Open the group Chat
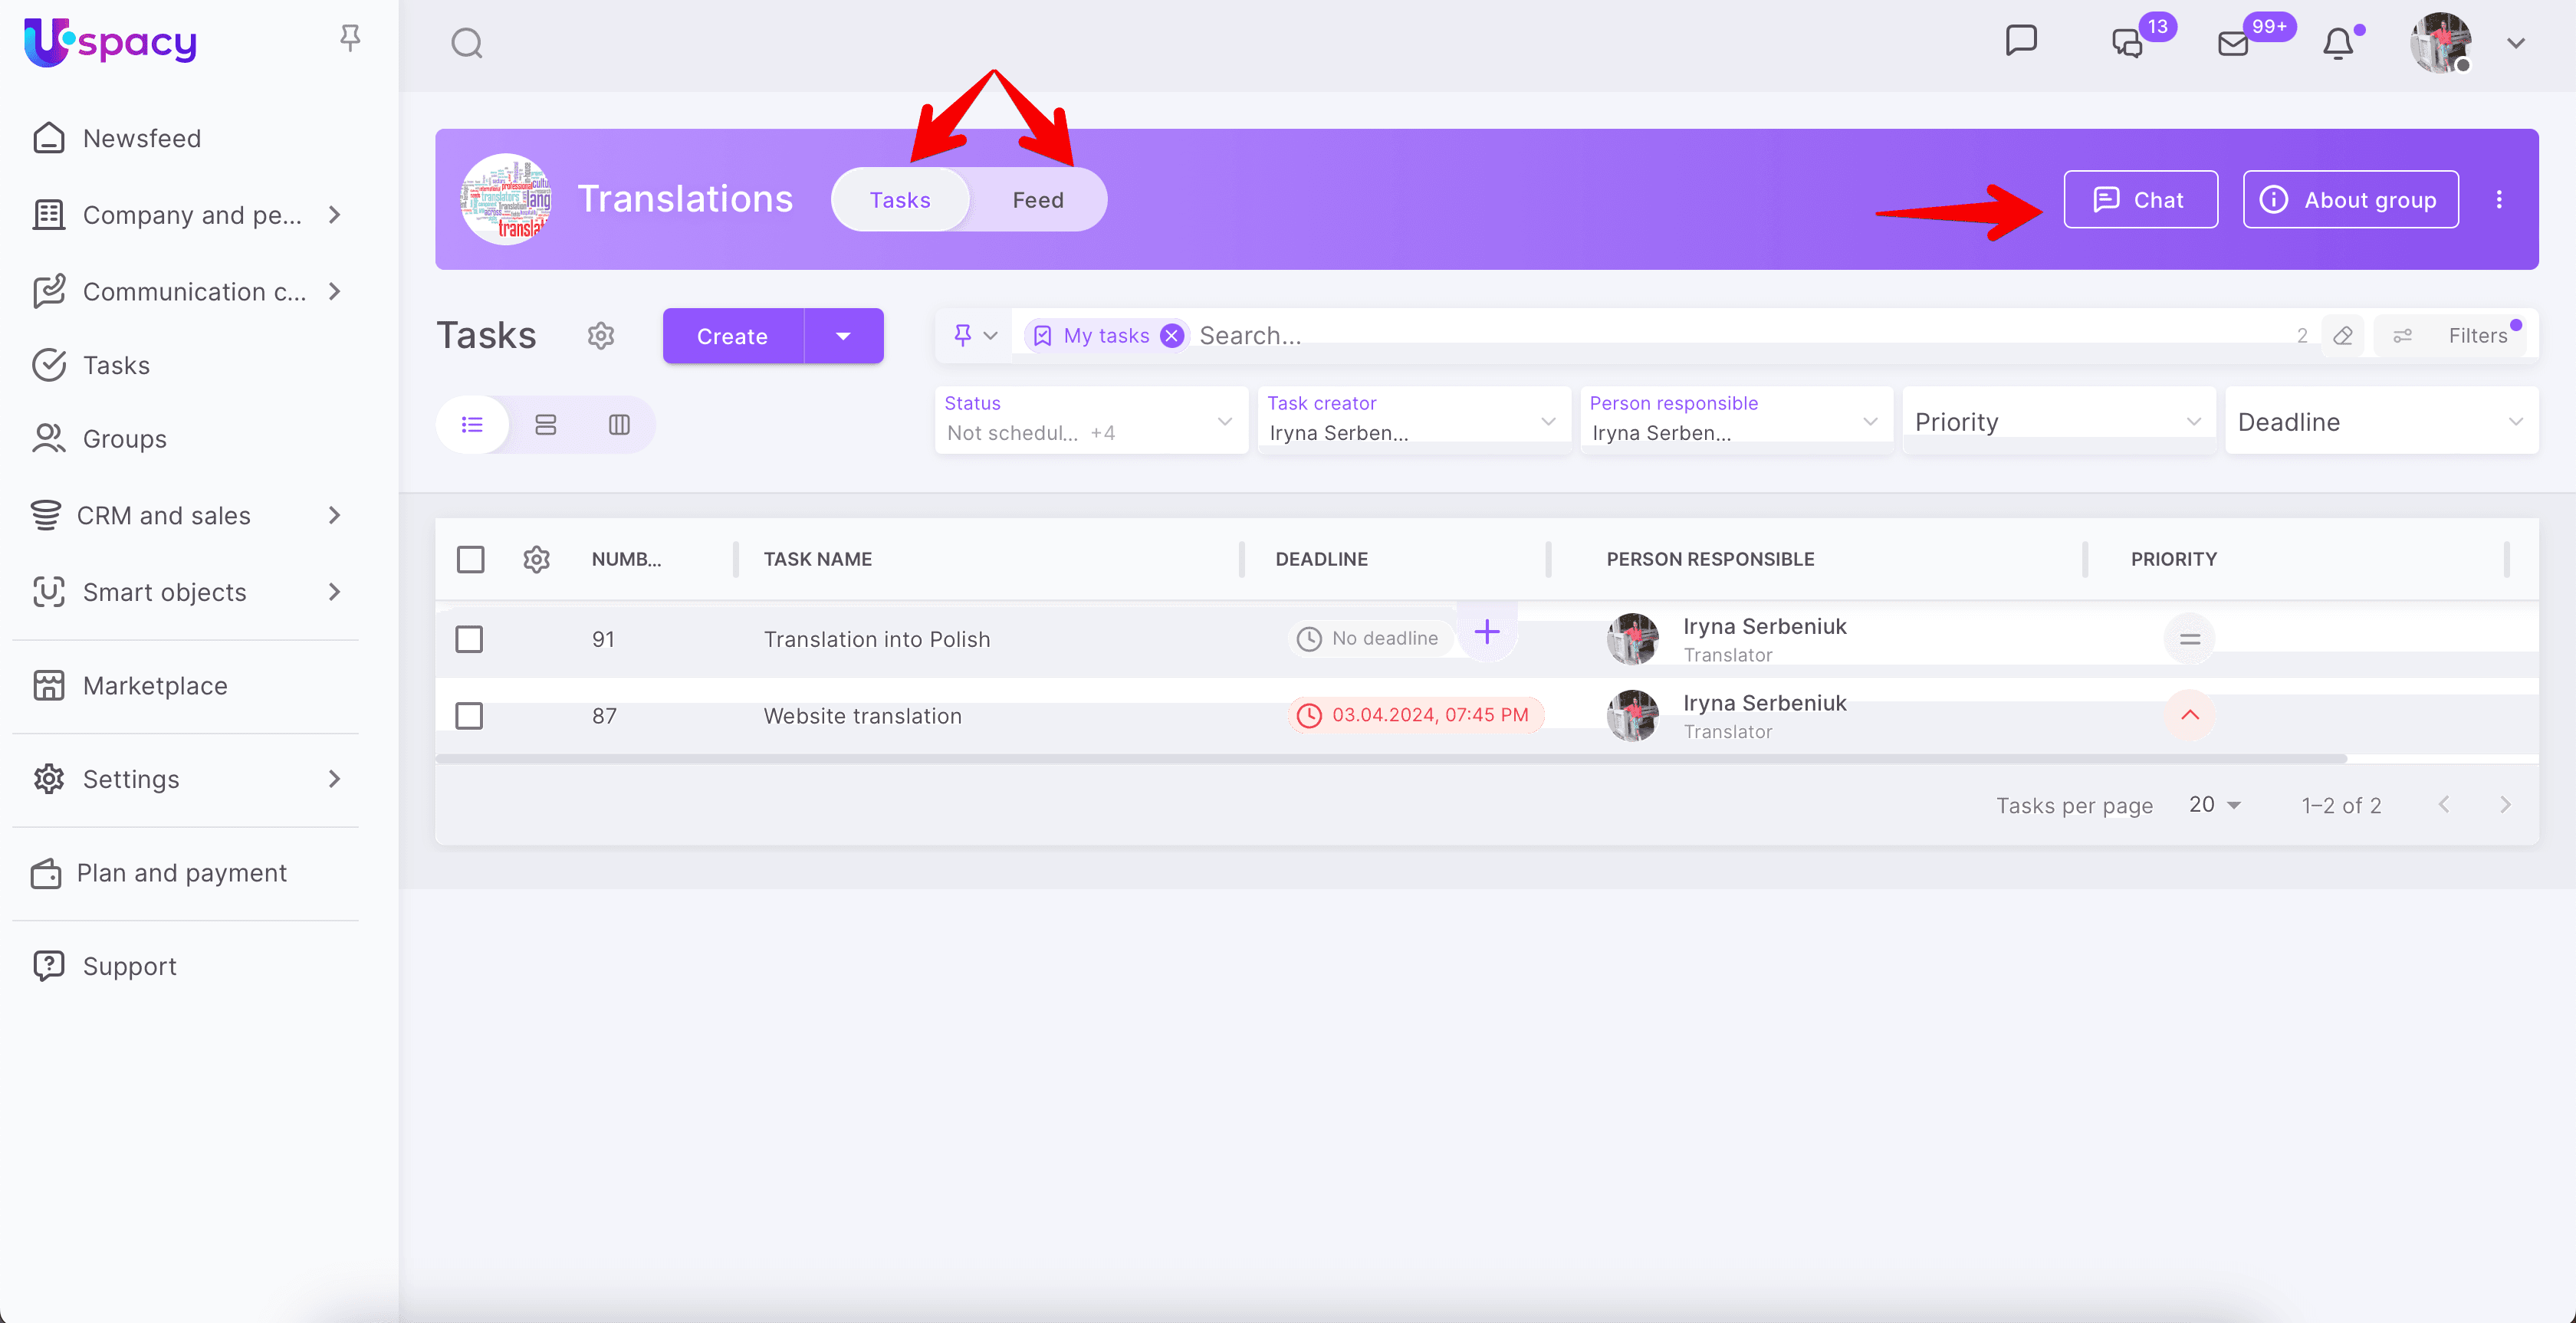 coord(2140,199)
